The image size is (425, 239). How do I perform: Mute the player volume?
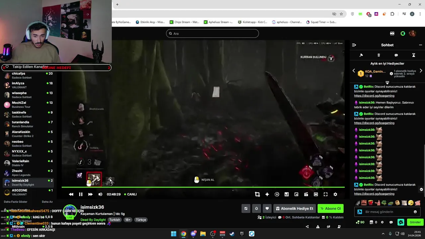point(100,194)
